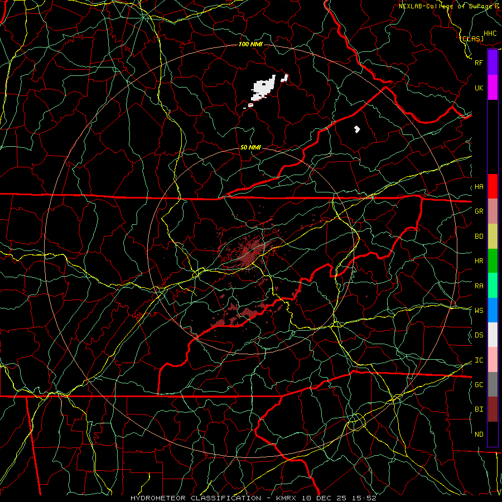Click the UK legend label
The width and height of the screenshot is (502, 502).
point(479,88)
